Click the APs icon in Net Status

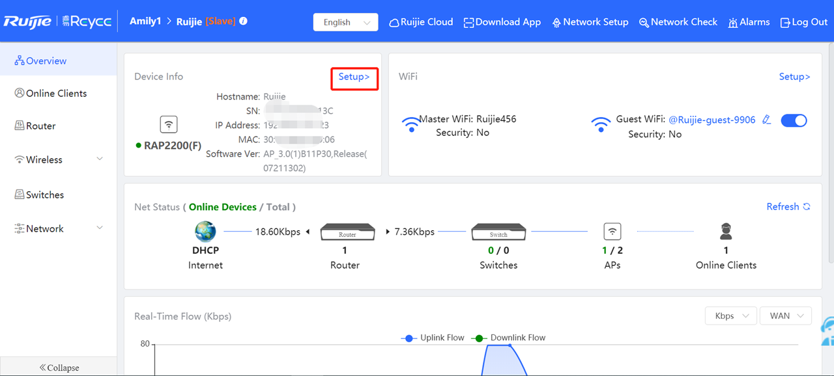pyautogui.click(x=612, y=232)
